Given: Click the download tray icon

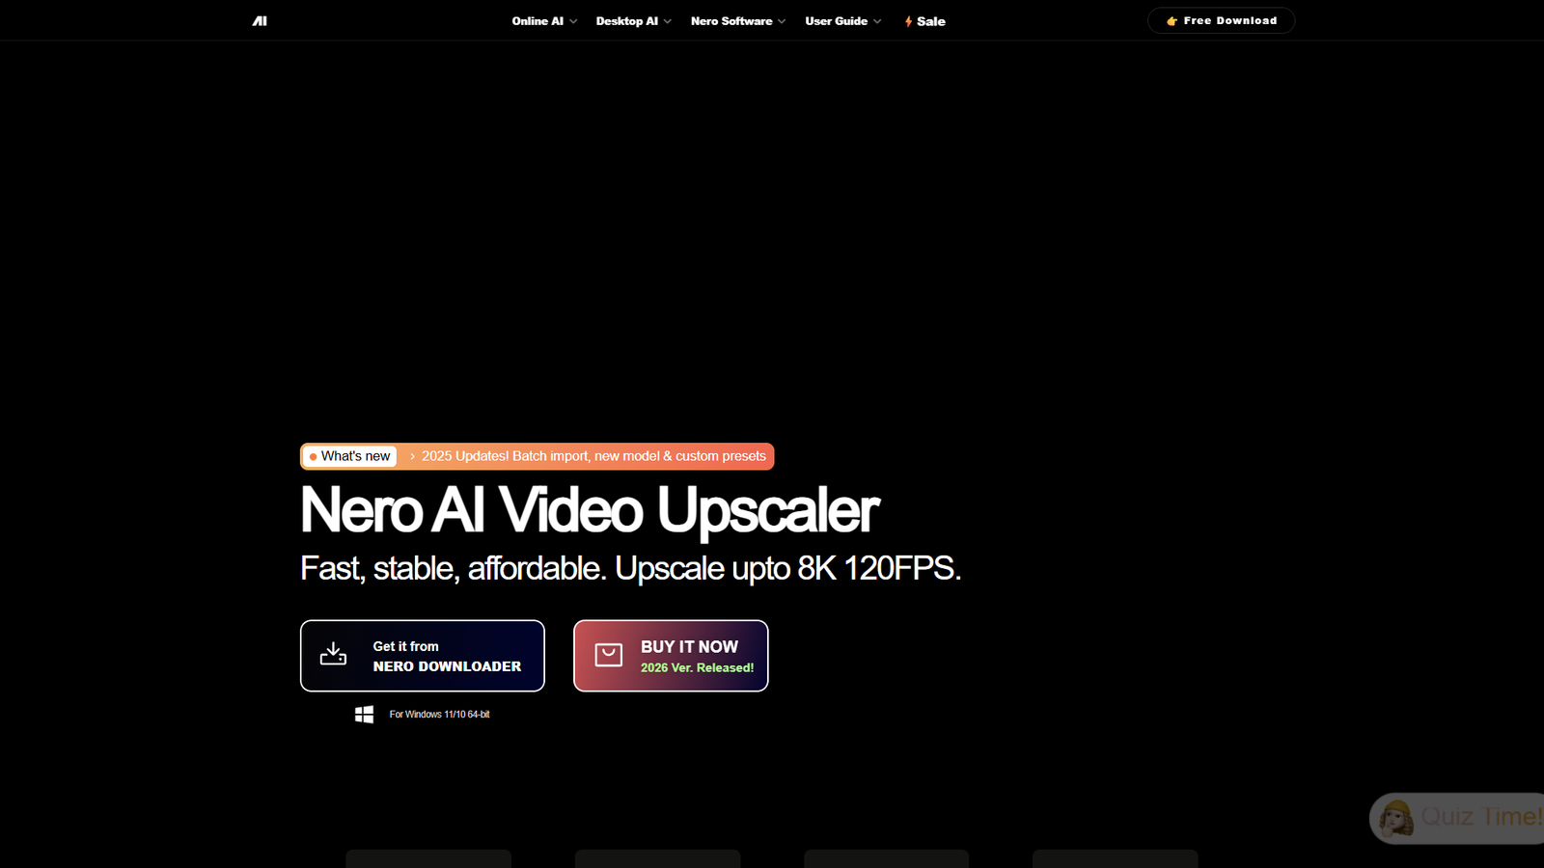Looking at the screenshot, I should point(333,654).
